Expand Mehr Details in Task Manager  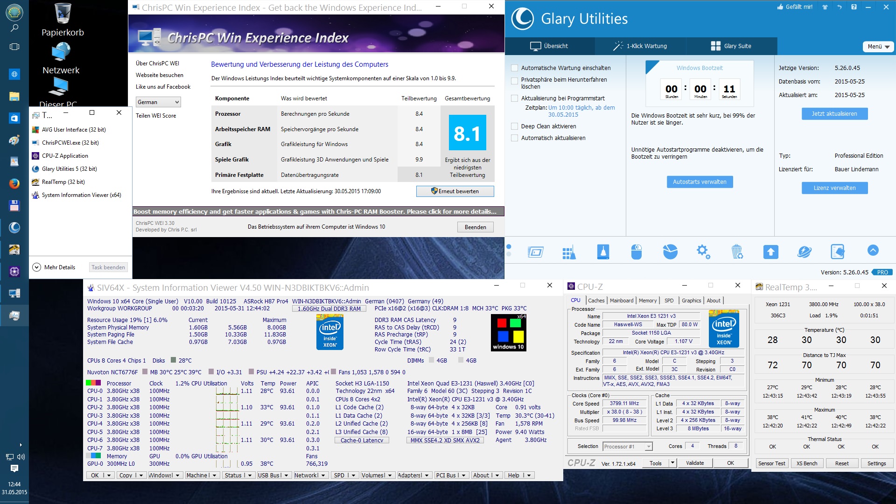coord(54,267)
